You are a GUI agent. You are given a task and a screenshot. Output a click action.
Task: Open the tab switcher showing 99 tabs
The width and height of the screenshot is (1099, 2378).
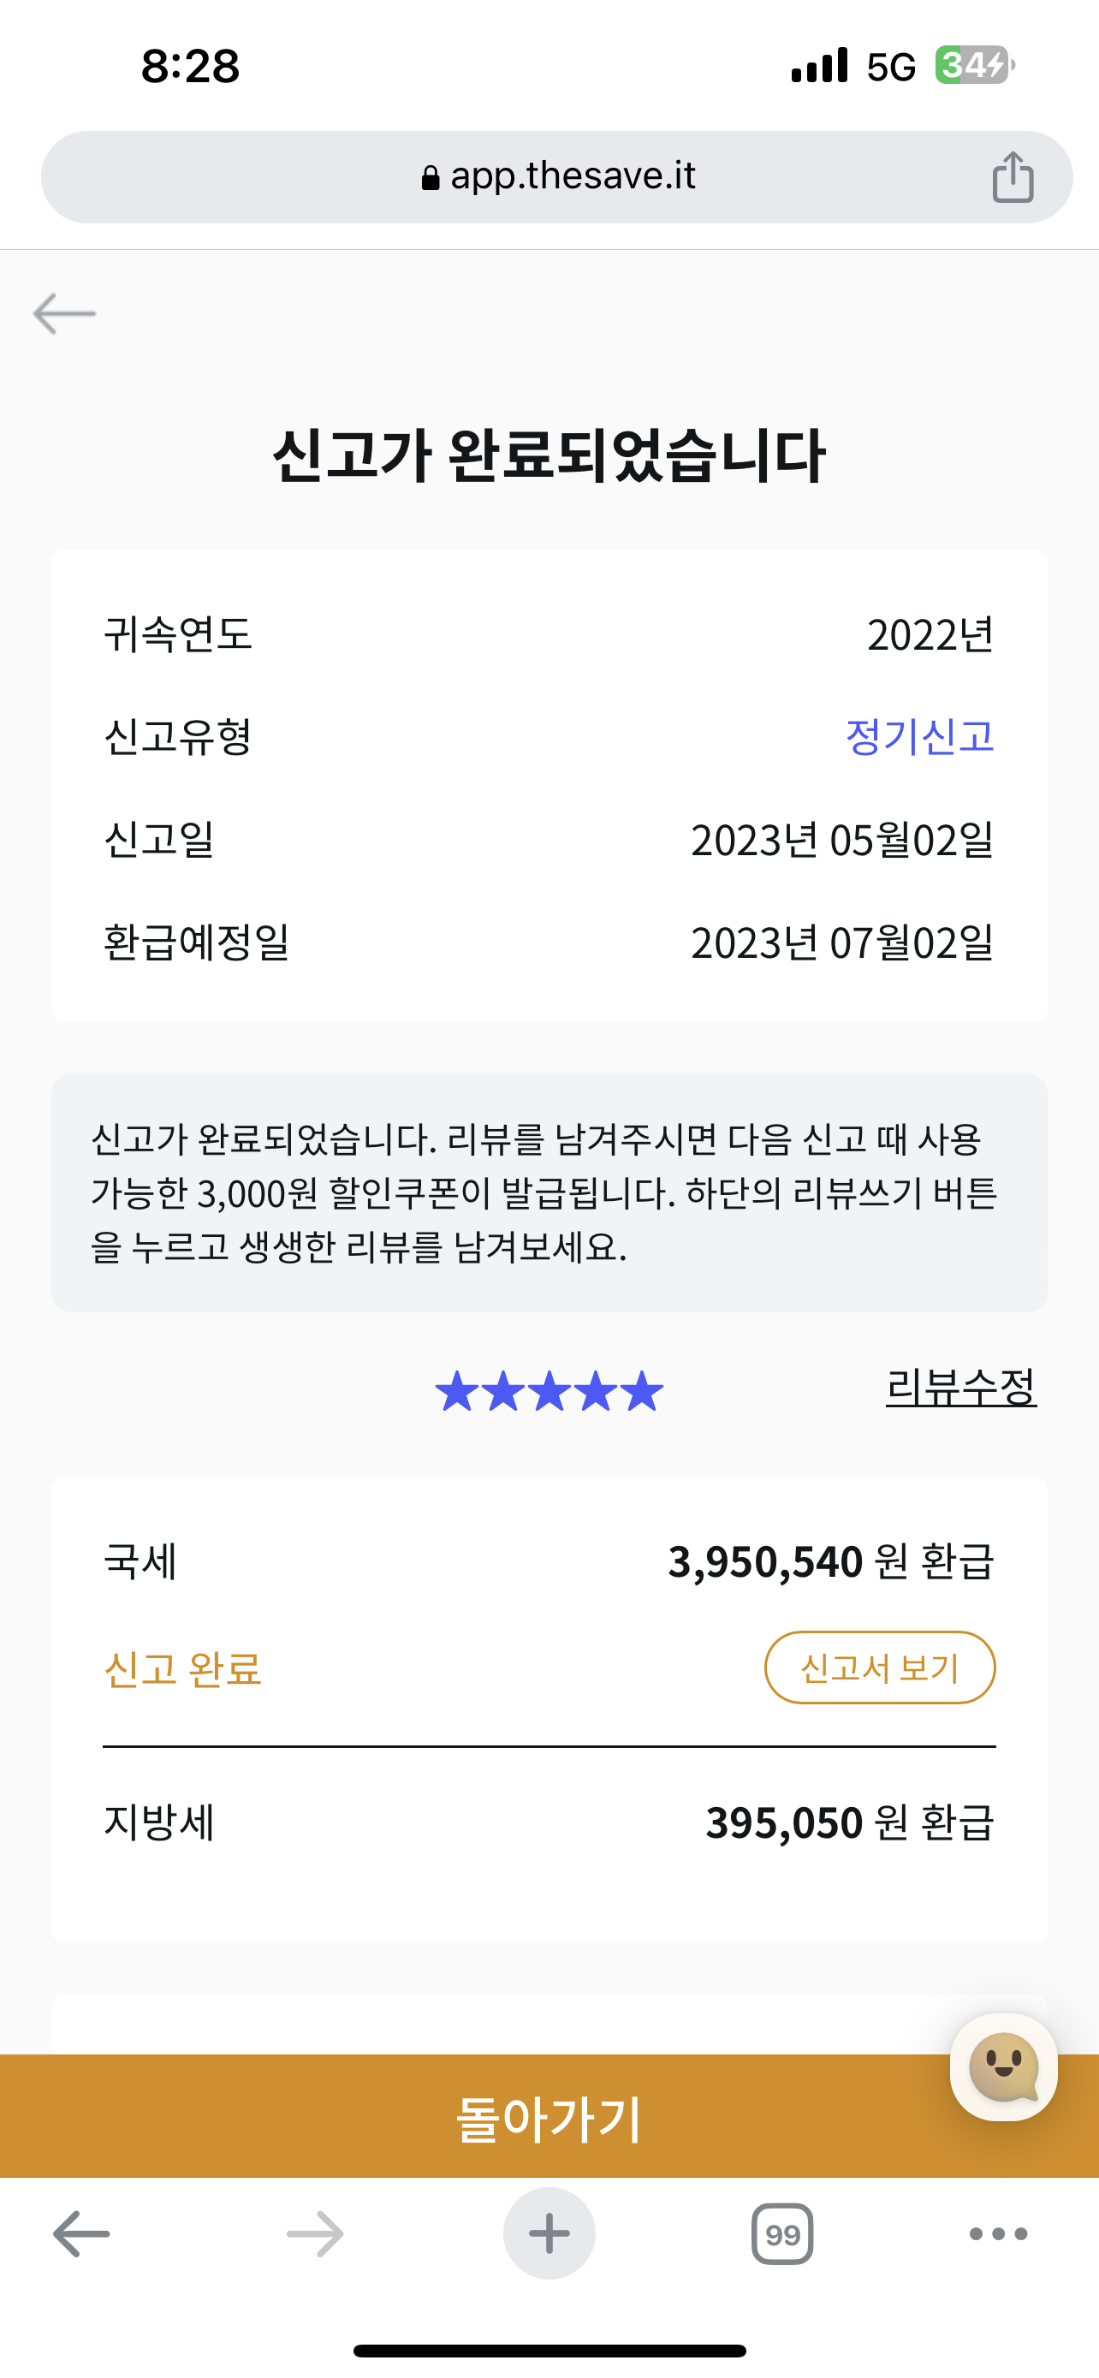pos(782,2234)
